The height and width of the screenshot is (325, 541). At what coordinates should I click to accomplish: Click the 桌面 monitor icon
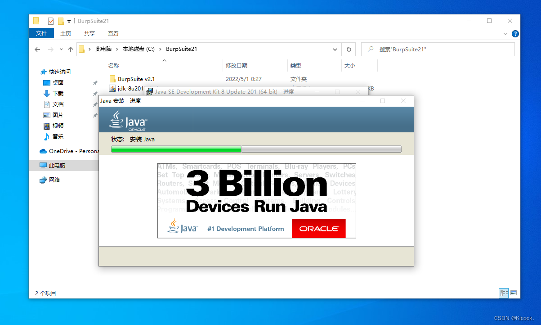(x=47, y=83)
